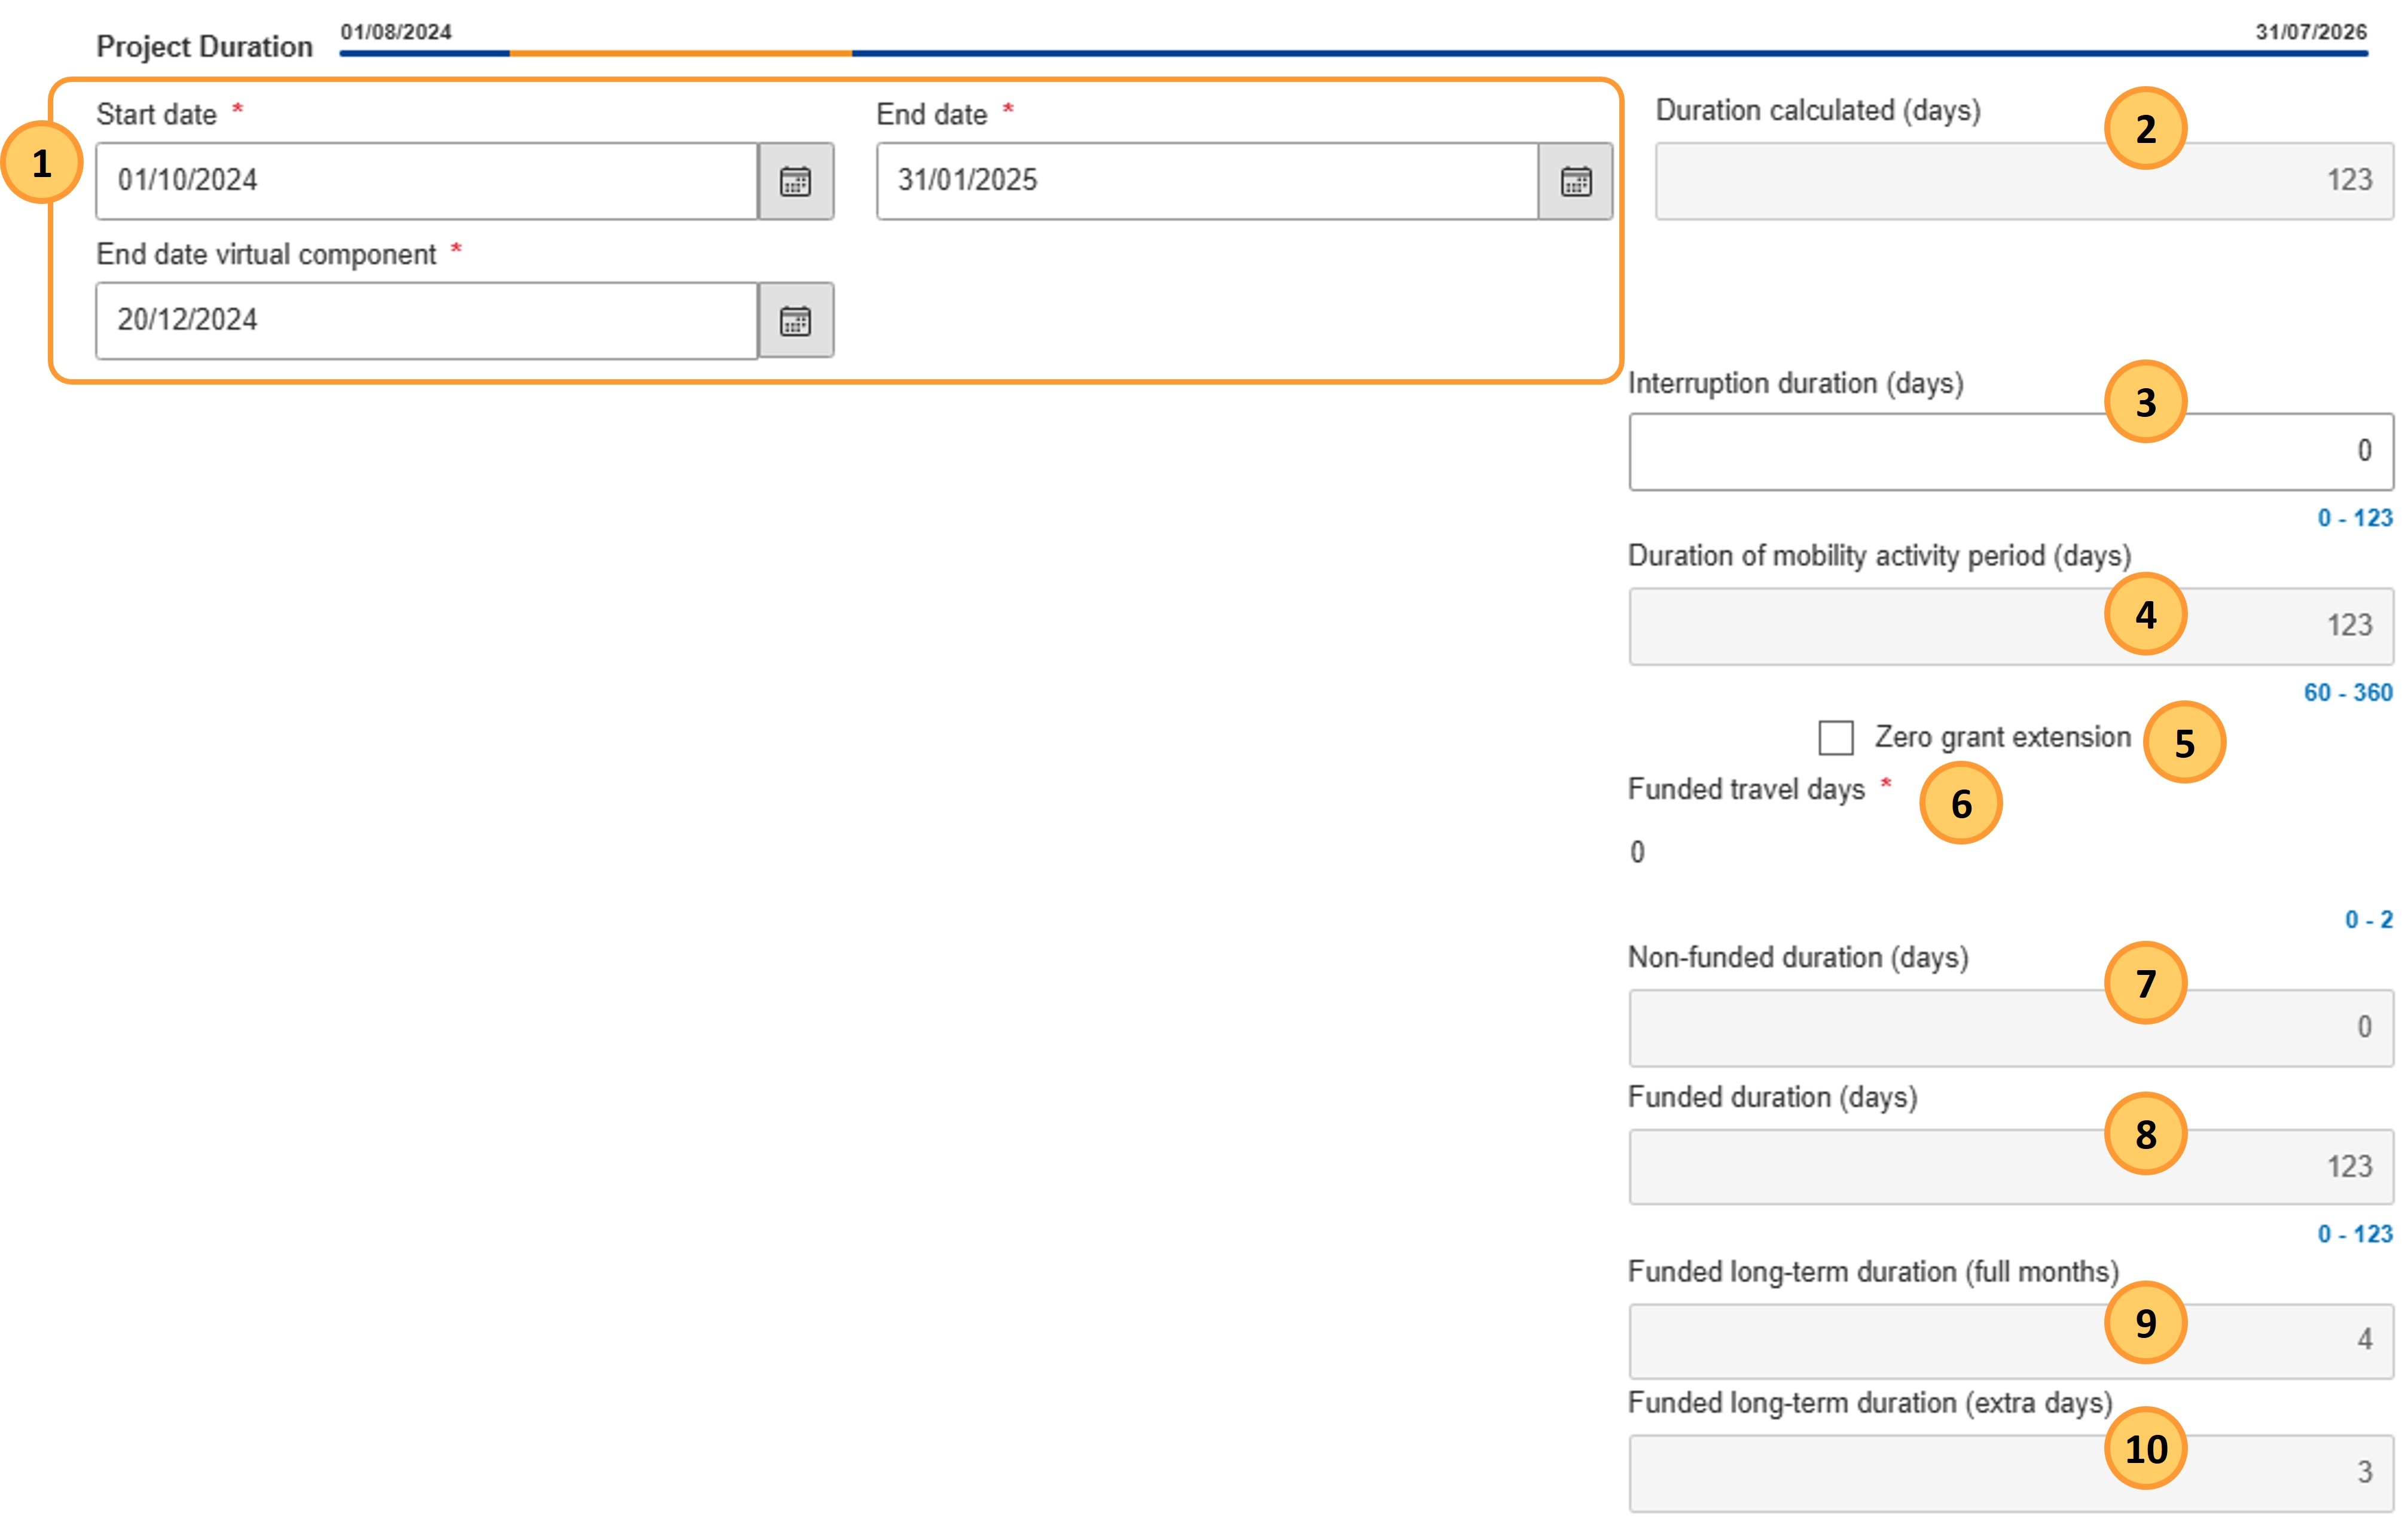Select the Duration of mobility activity period field
Image resolution: width=2408 pixels, height=1524 pixels.
(x=2011, y=626)
